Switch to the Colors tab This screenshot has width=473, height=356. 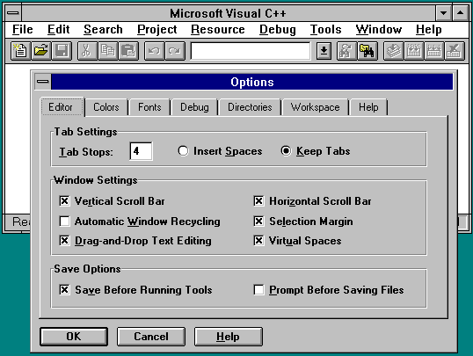(106, 107)
